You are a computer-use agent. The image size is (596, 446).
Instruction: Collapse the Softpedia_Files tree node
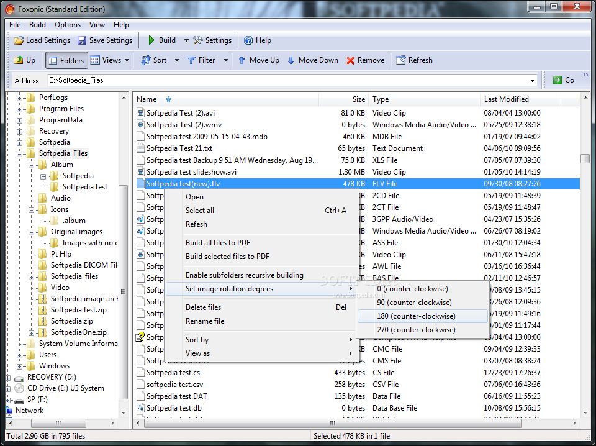tap(19, 154)
